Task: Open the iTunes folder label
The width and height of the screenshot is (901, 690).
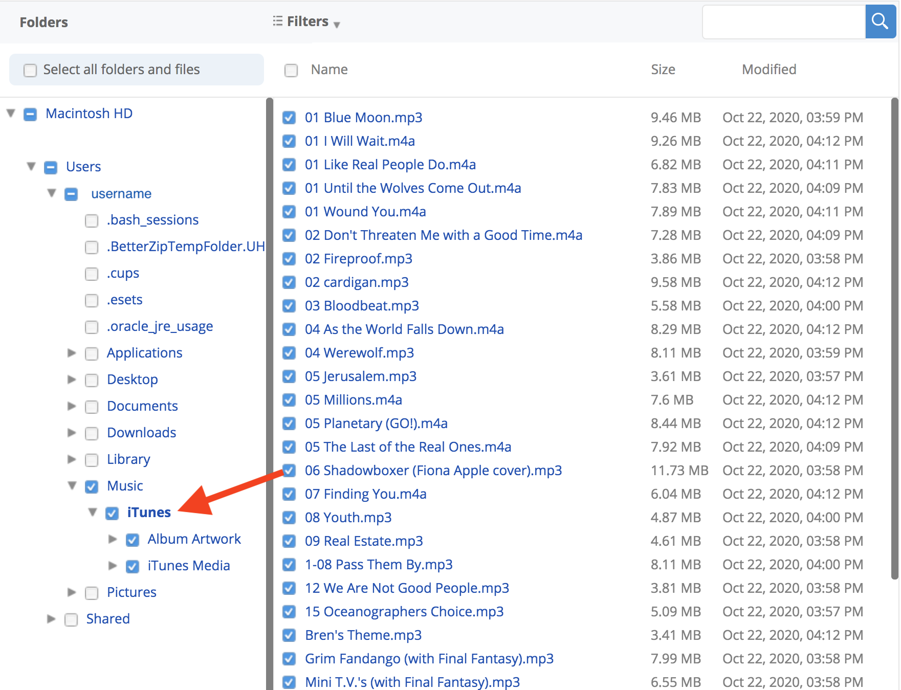Action: point(149,512)
